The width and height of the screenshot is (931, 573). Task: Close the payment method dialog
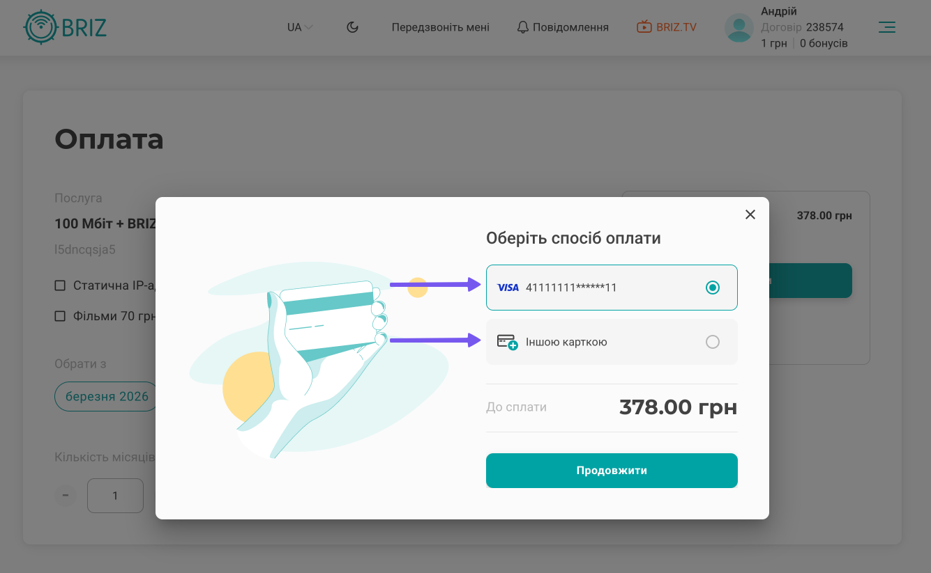coord(750,214)
